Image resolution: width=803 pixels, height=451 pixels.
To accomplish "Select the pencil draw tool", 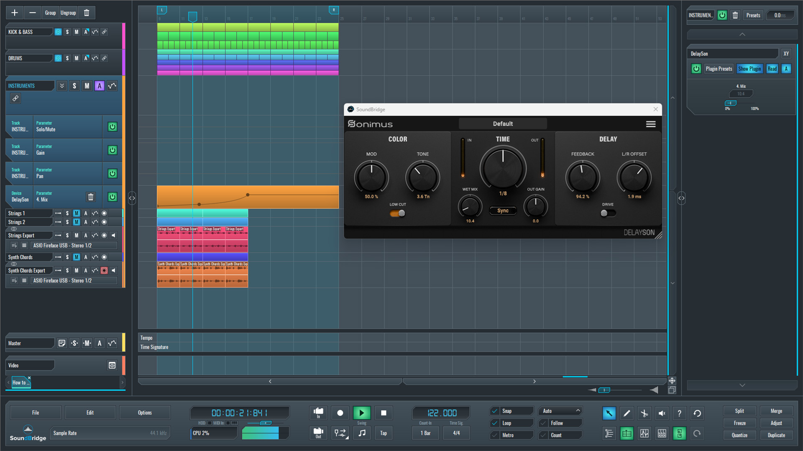I will tap(627, 413).
